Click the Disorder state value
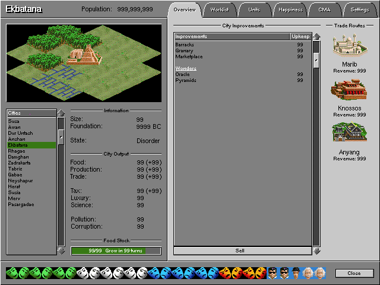 click(x=148, y=141)
